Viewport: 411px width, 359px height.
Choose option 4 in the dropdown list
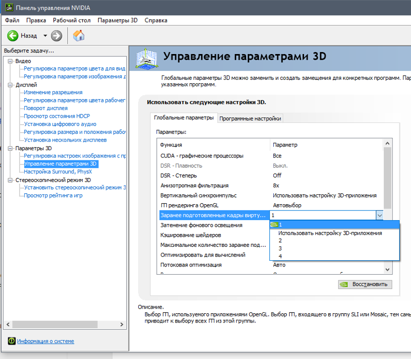[334, 256]
